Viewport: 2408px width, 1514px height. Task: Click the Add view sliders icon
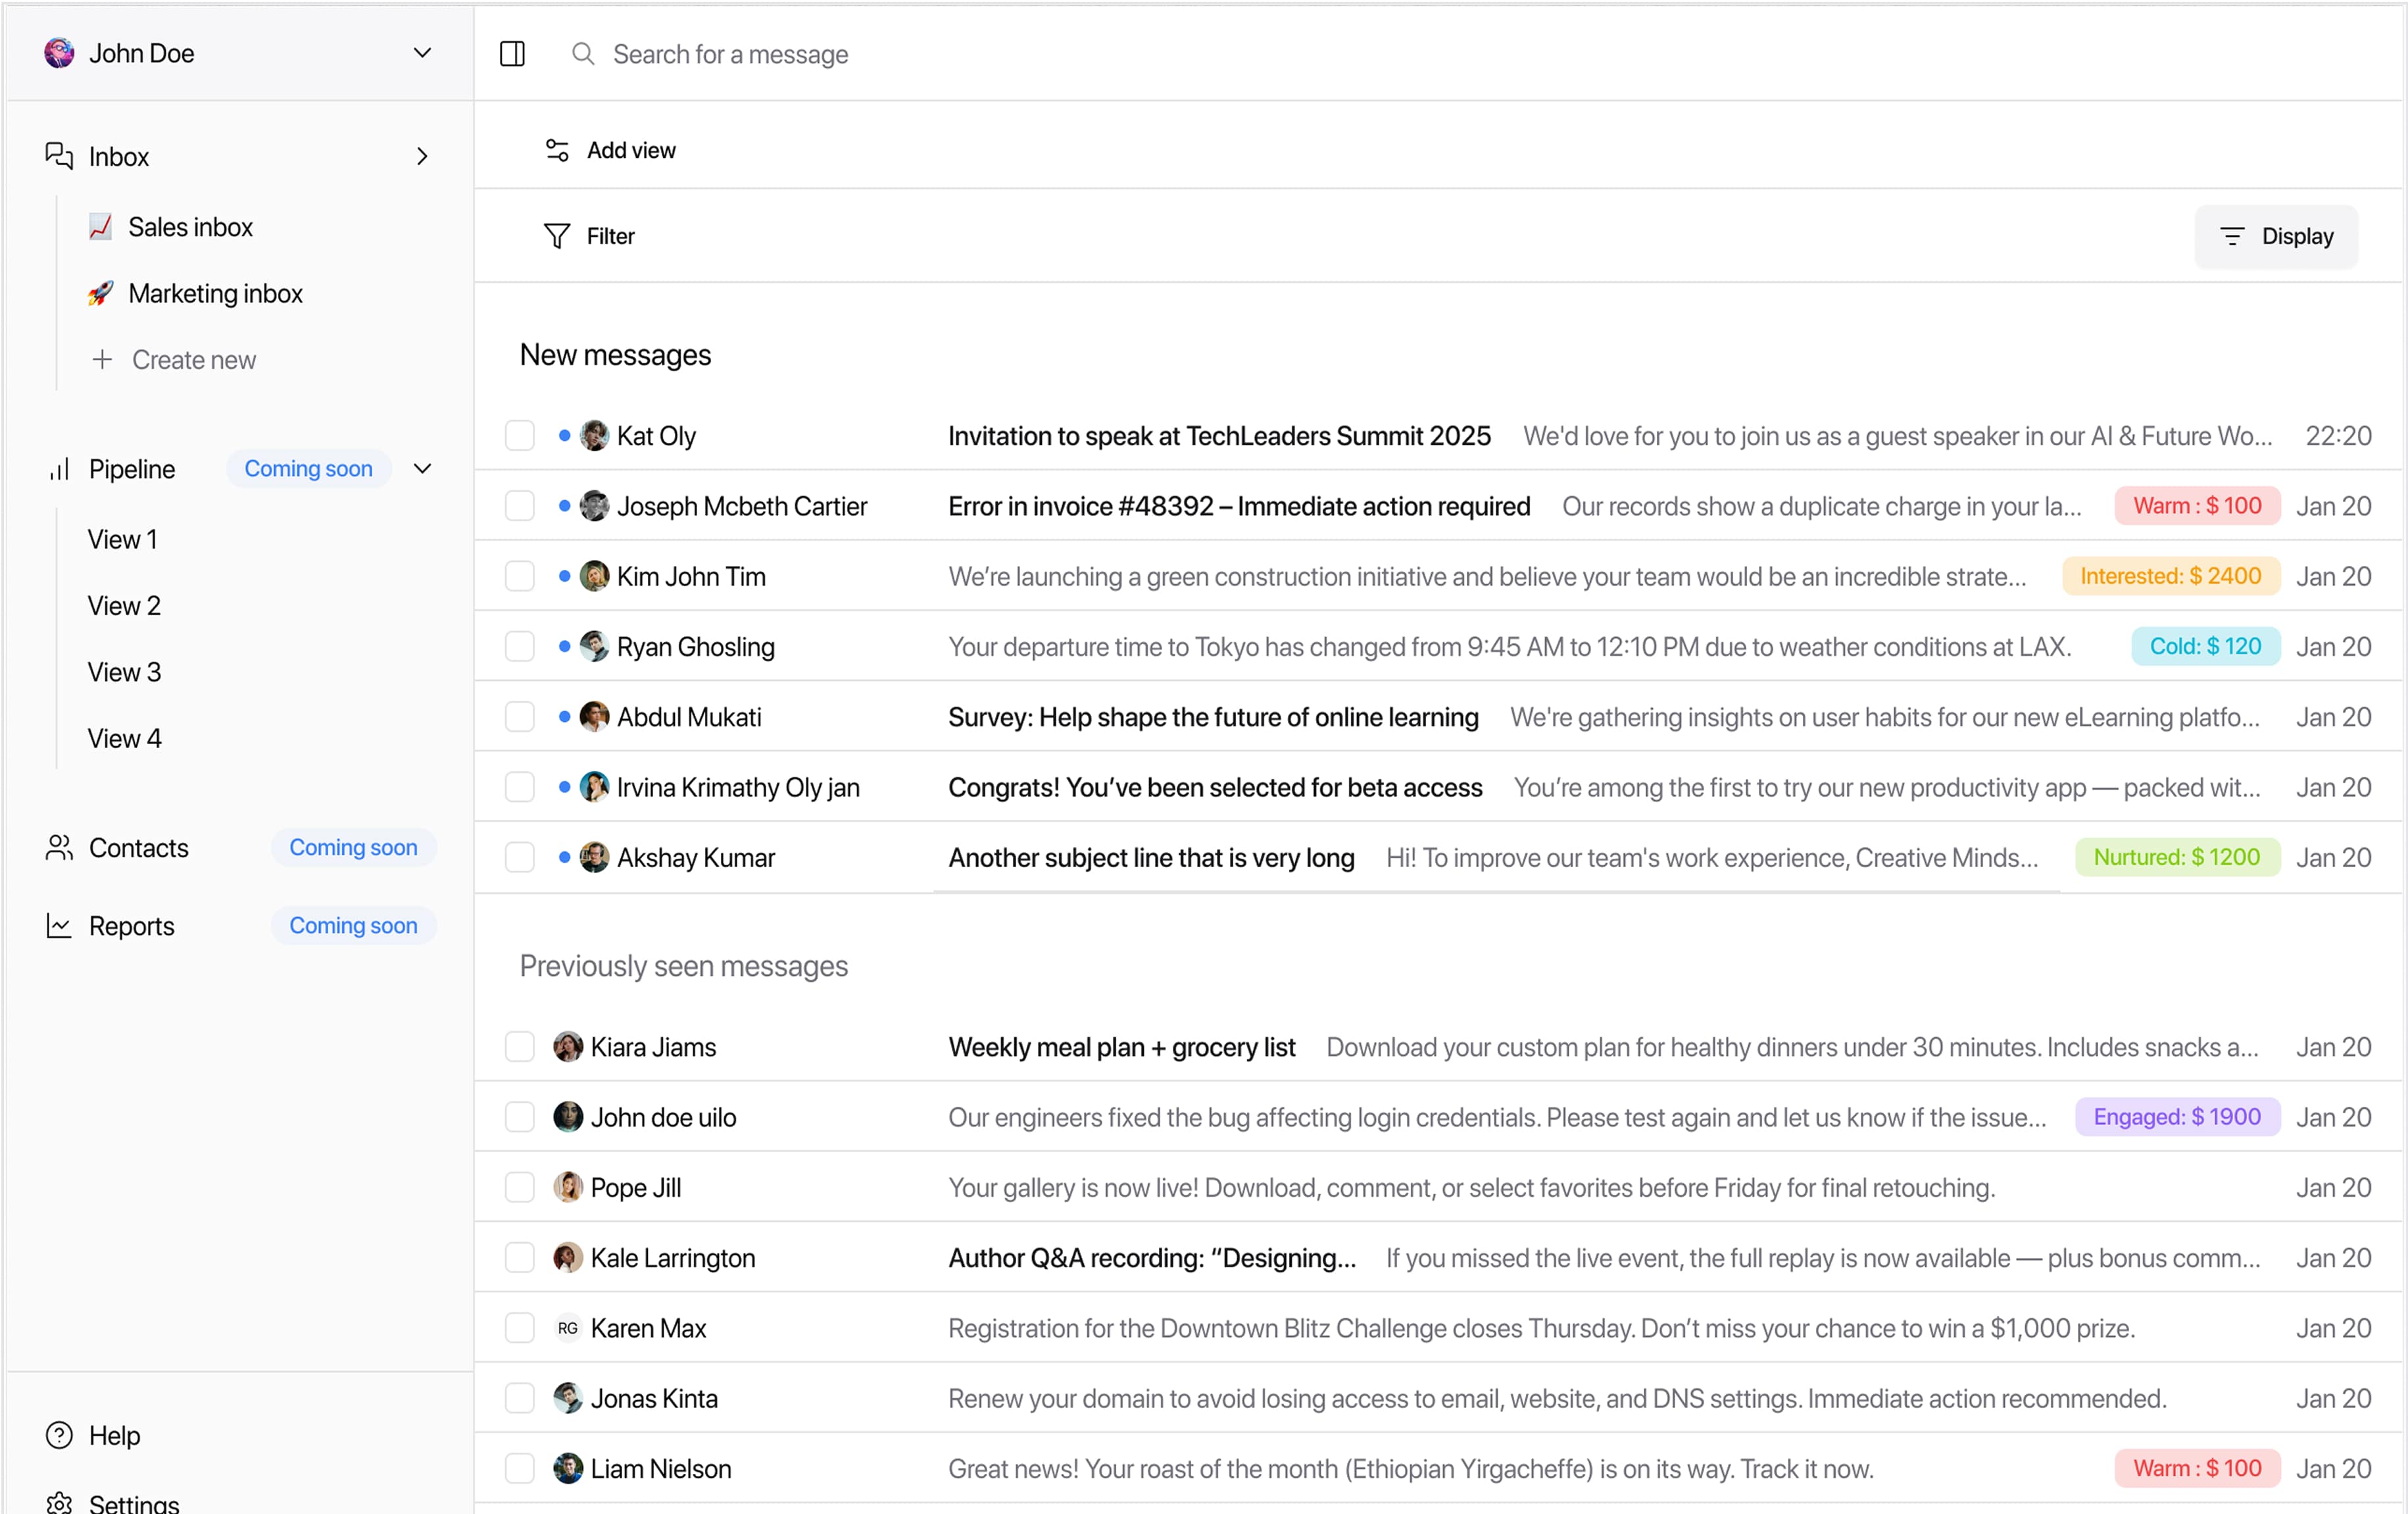(x=557, y=150)
